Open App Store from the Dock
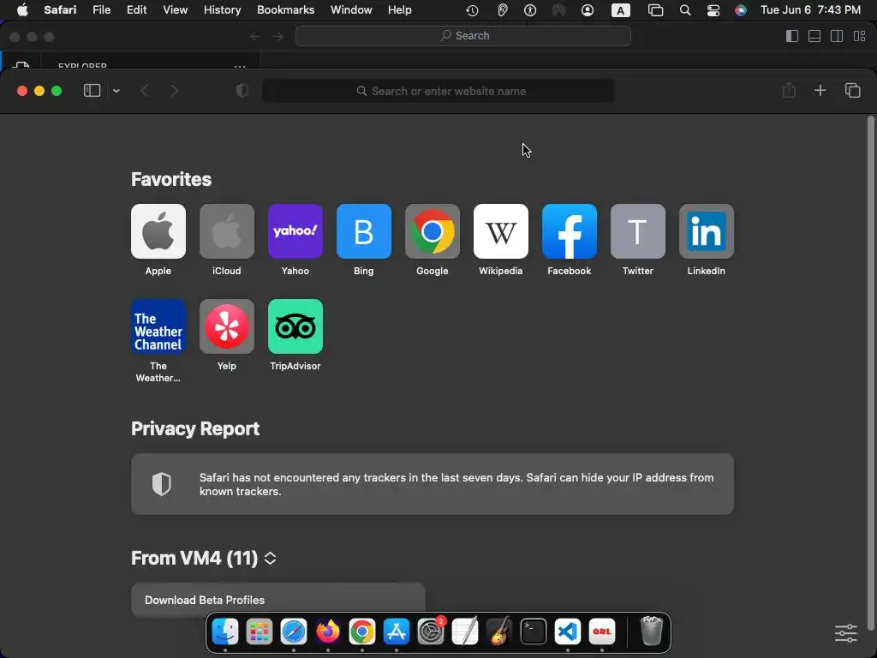The height and width of the screenshot is (658, 877). click(397, 631)
